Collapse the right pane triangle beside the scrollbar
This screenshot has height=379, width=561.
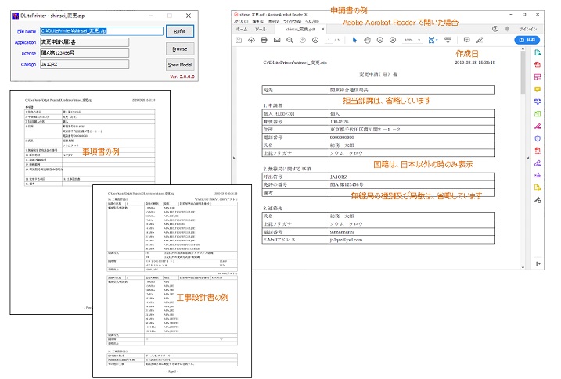pos(528,158)
